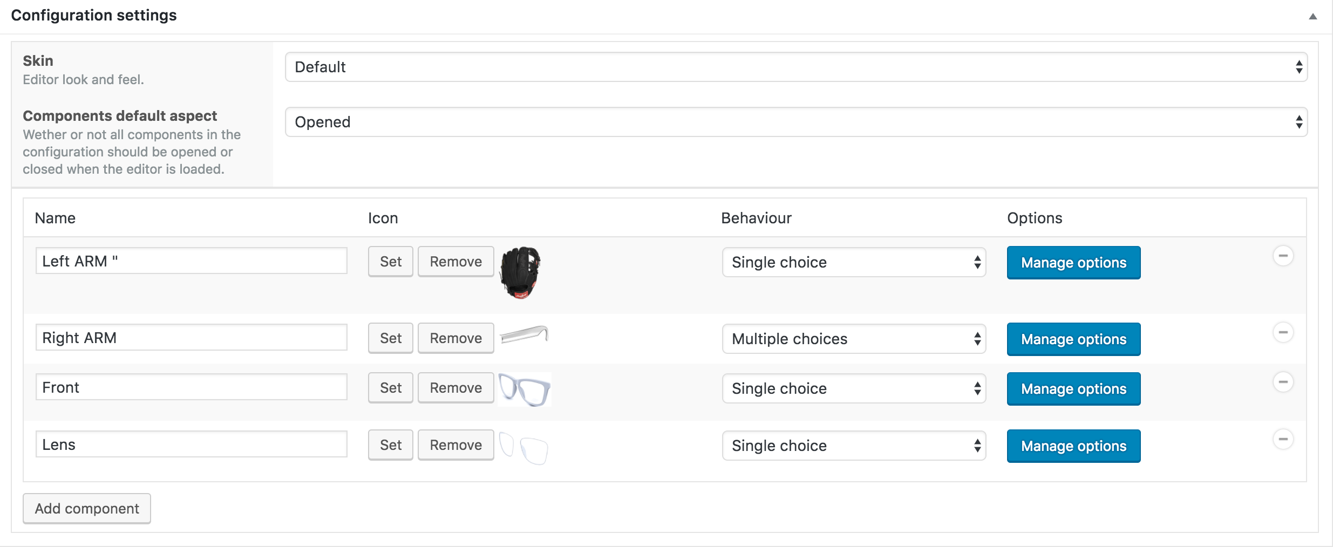Set an icon for the Front component
The width and height of the screenshot is (1333, 547).
coord(390,388)
